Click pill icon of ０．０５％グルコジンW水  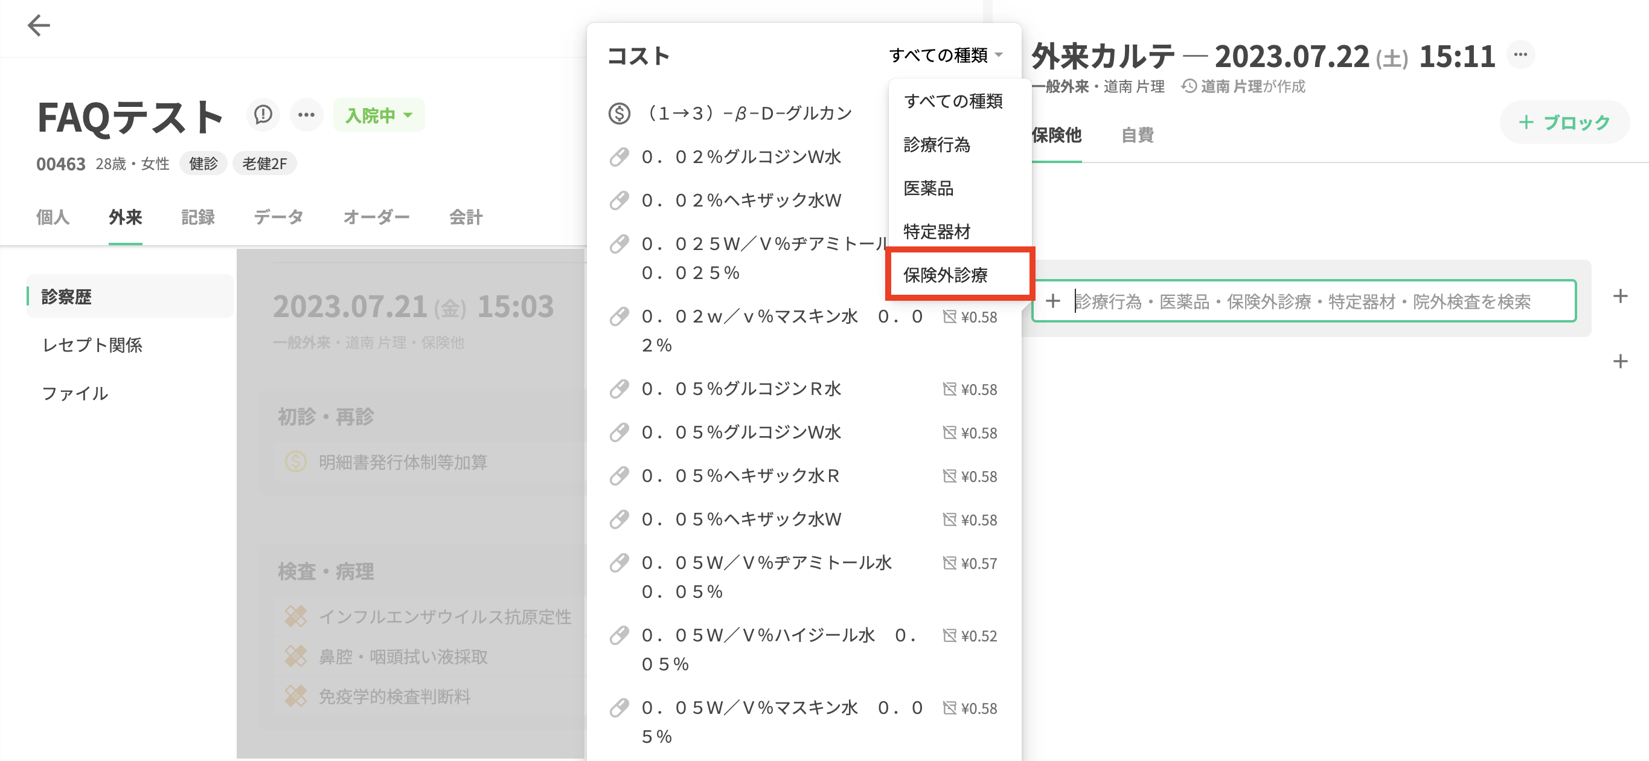(x=619, y=432)
